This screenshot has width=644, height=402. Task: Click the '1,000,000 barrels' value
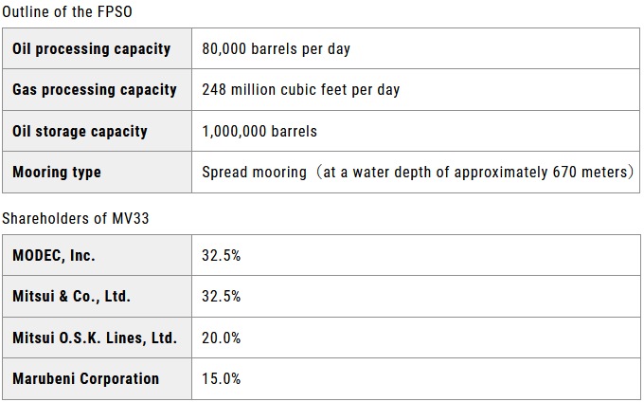[259, 131]
